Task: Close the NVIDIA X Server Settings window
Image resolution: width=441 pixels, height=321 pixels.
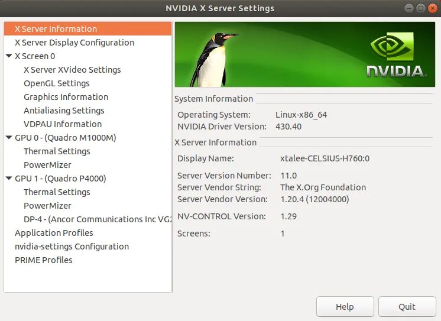Action: [433, 8]
